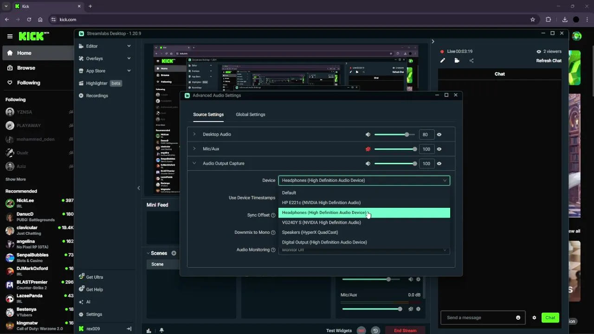Expand the Desktop Audio settings row
Viewport: 594px width, 334px height.
click(x=194, y=134)
